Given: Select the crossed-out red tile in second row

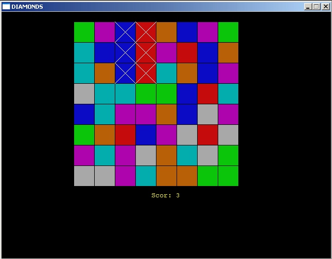Looking at the screenshot, I should coord(146,52).
